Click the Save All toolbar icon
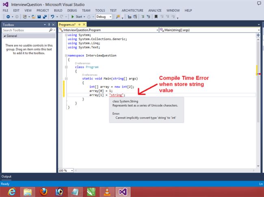Image resolution: width=264 pixels, height=197 pixels. point(44,17)
